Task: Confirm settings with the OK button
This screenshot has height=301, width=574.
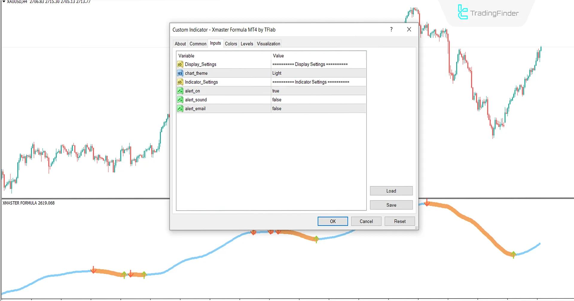Action: coord(332,221)
